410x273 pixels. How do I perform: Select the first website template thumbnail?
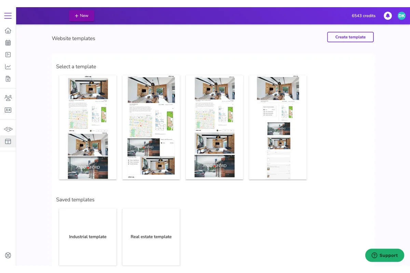click(x=88, y=127)
